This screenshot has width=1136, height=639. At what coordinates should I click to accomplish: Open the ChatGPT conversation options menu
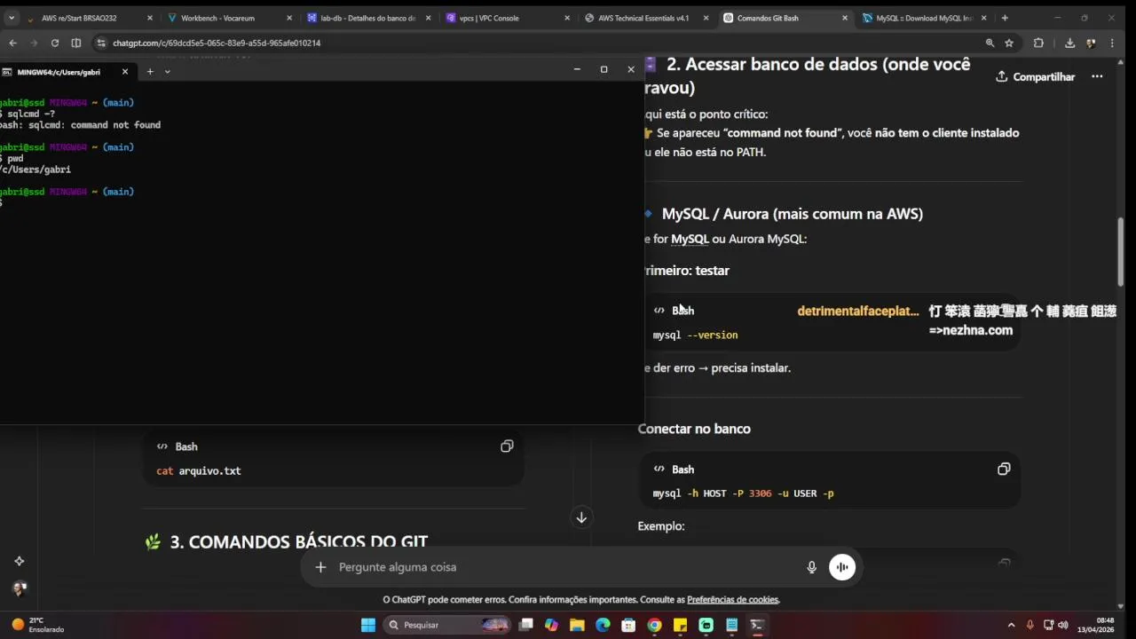click(1097, 76)
